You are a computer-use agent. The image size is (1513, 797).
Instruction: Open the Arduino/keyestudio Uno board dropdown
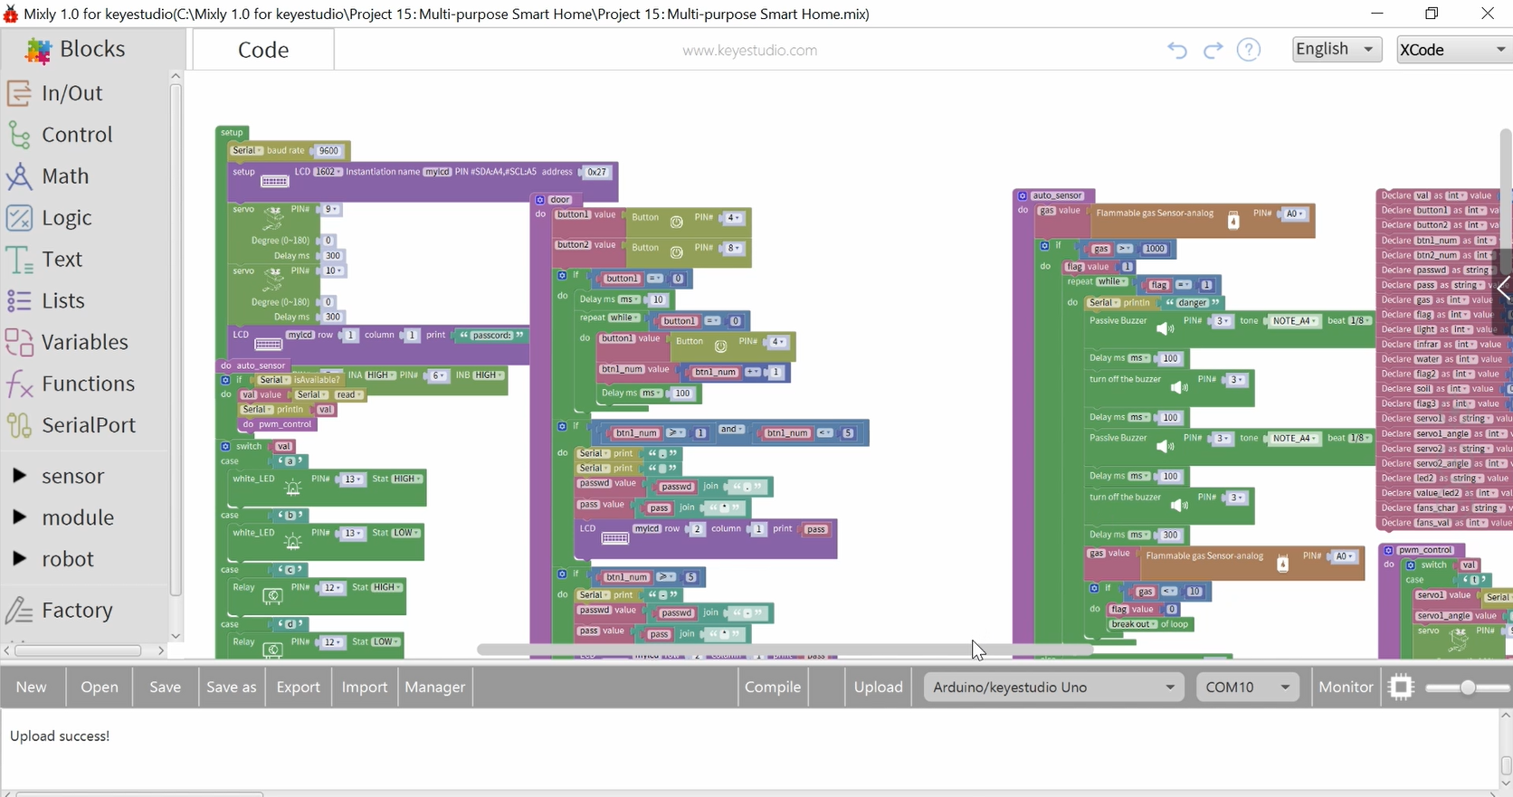click(1053, 688)
